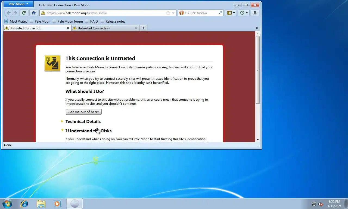The width and height of the screenshot is (348, 209).
Task: Expand the Technical Details section
Action: 83,121
